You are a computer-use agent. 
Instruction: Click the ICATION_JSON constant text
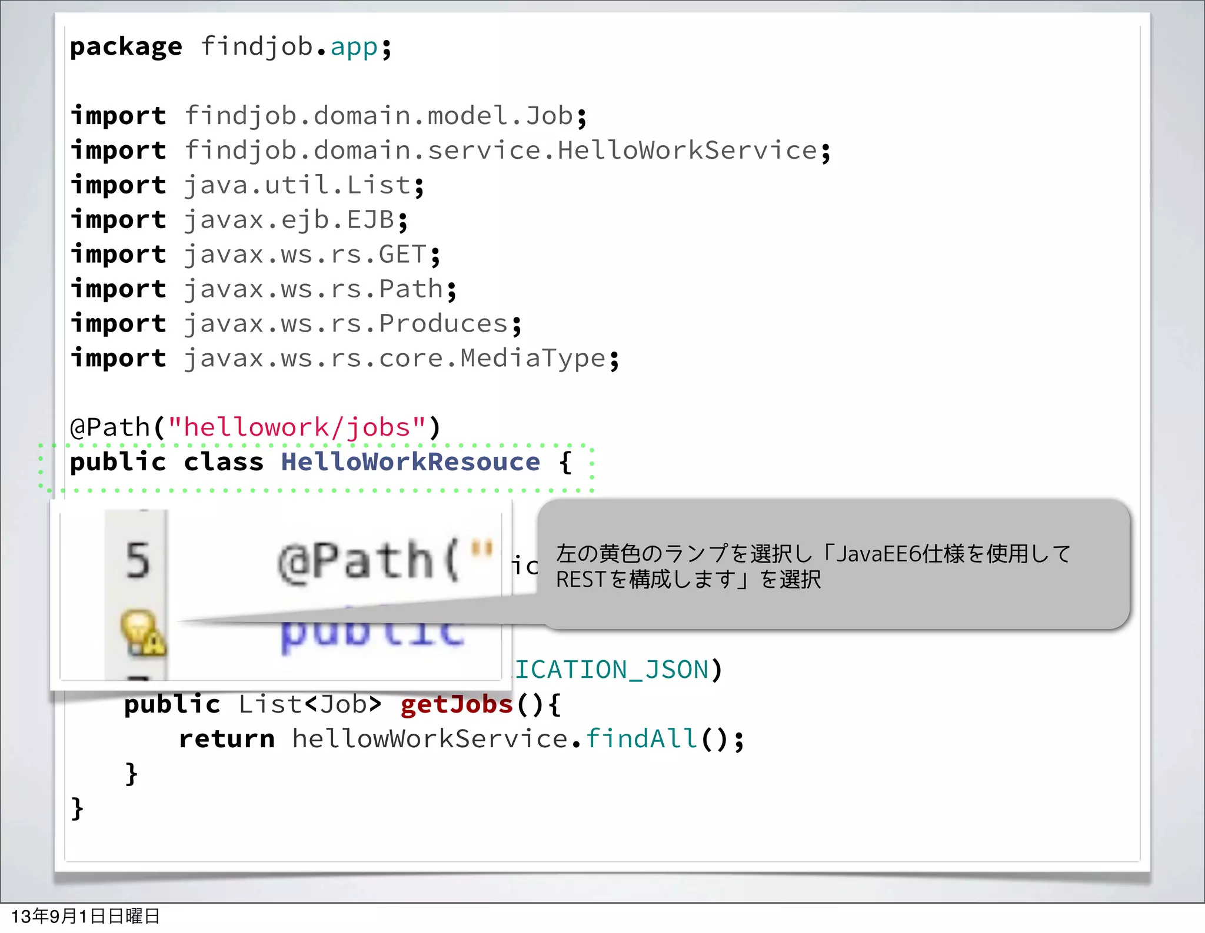coord(611,670)
